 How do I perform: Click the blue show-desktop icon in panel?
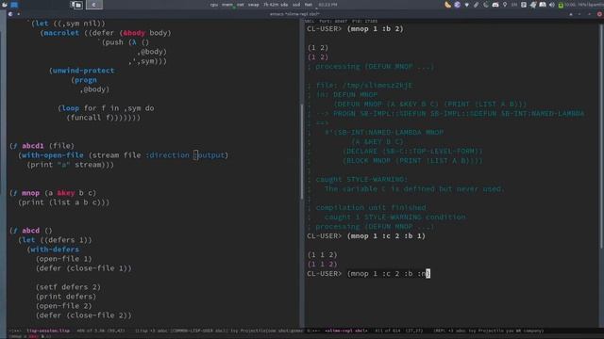(x=14, y=5)
